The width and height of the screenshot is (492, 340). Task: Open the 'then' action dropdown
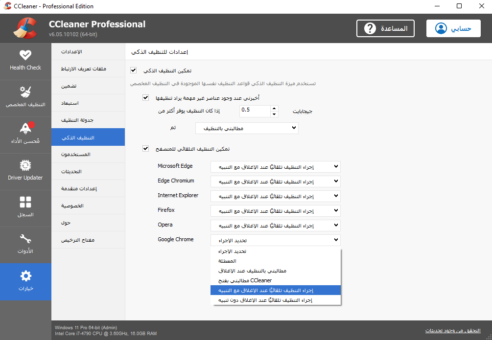(247, 128)
